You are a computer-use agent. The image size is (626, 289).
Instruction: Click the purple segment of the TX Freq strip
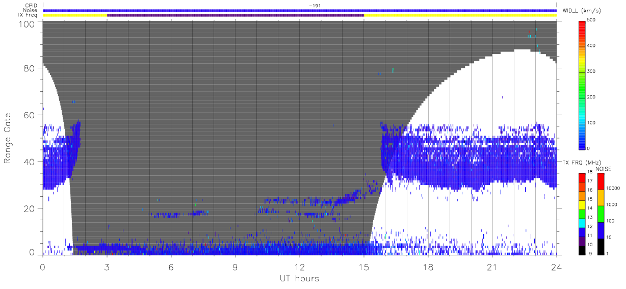click(x=236, y=15)
